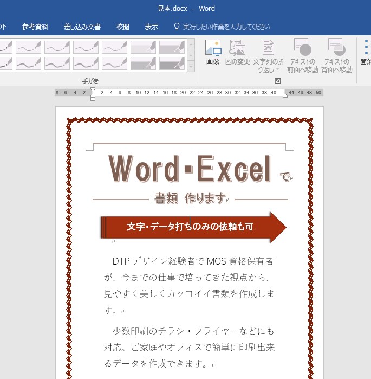The image size is (371, 379).
Task: Choose the darkest highlighter, bottom right of gallery
Action: (172, 63)
